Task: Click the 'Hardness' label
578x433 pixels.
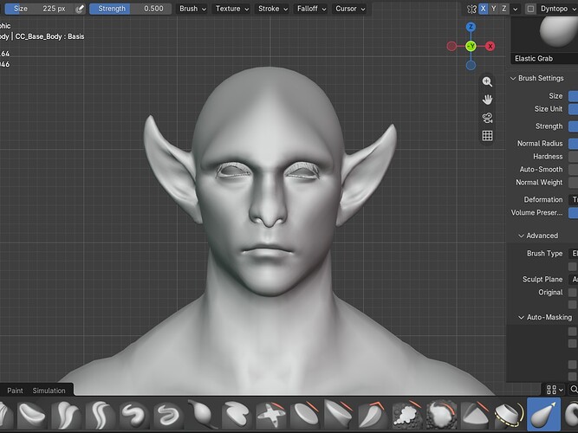Action: click(548, 157)
